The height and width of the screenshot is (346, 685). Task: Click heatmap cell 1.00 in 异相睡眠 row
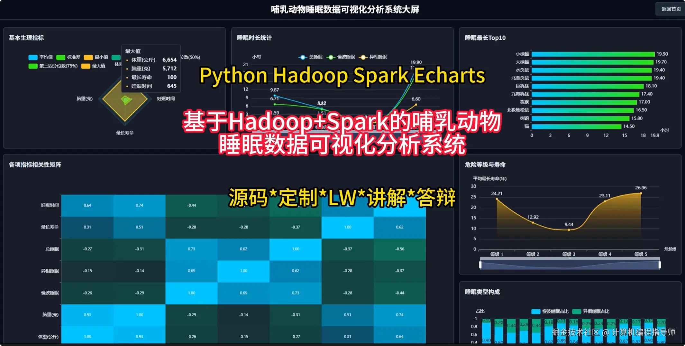click(243, 271)
